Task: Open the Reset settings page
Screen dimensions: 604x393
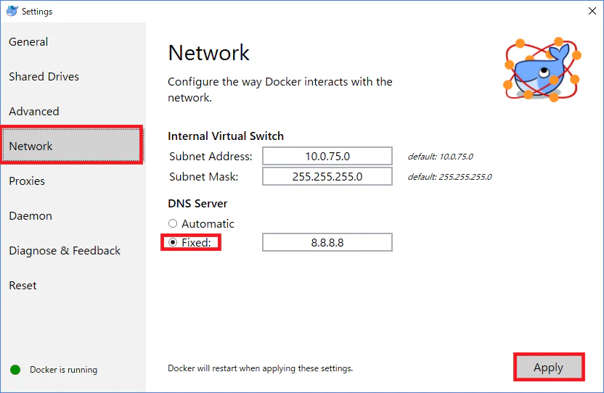Action: click(x=23, y=286)
